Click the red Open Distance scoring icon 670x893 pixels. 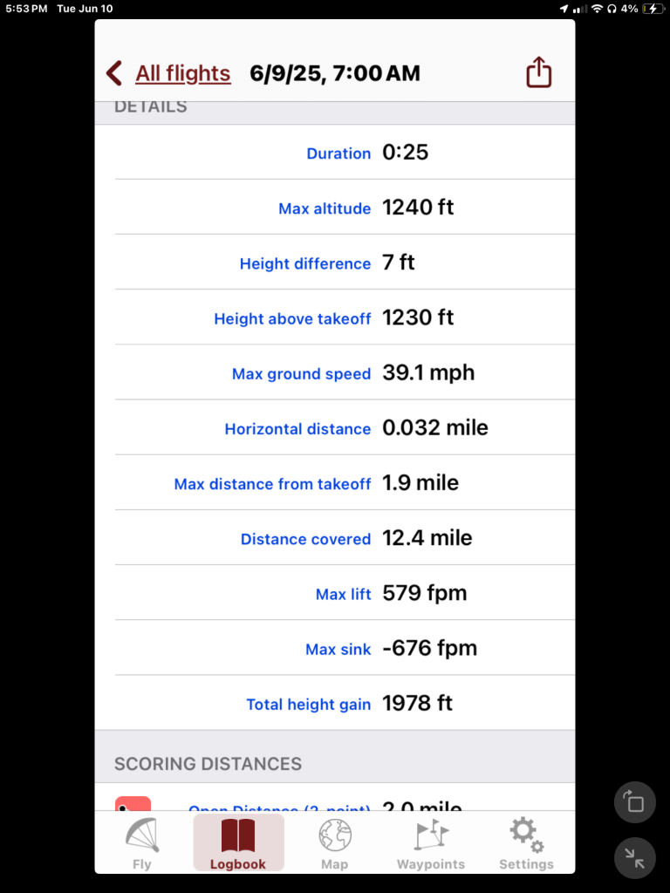(x=133, y=804)
